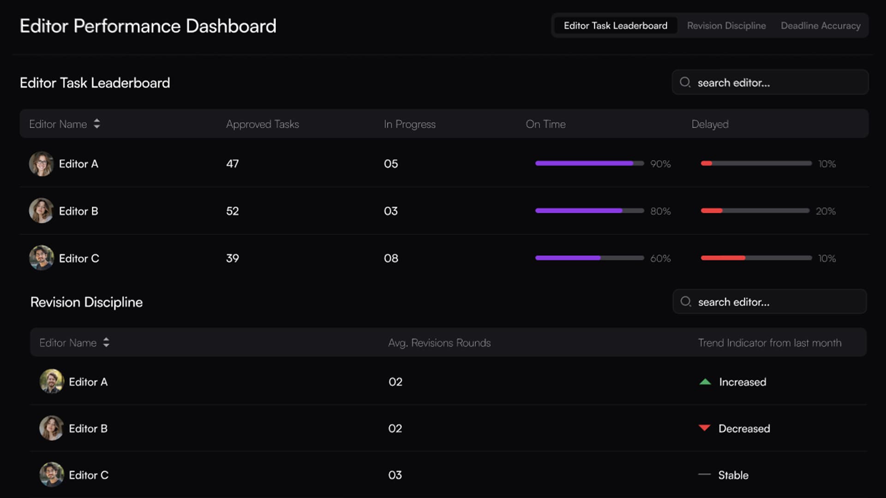Switch to the Revision Discipline tab
This screenshot has height=498, width=886.
point(726,25)
